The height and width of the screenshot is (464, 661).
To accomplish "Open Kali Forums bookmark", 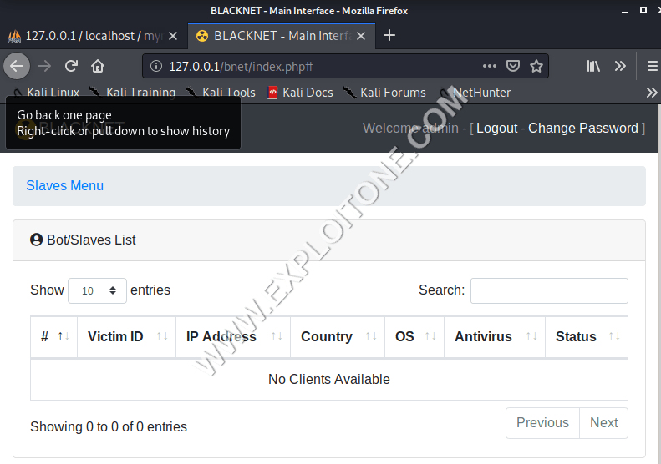I will click(x=384, y=93).
